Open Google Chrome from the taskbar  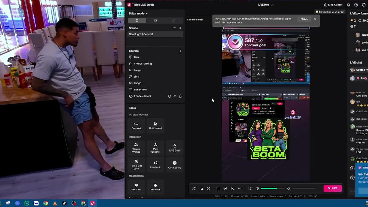point(45,203)
